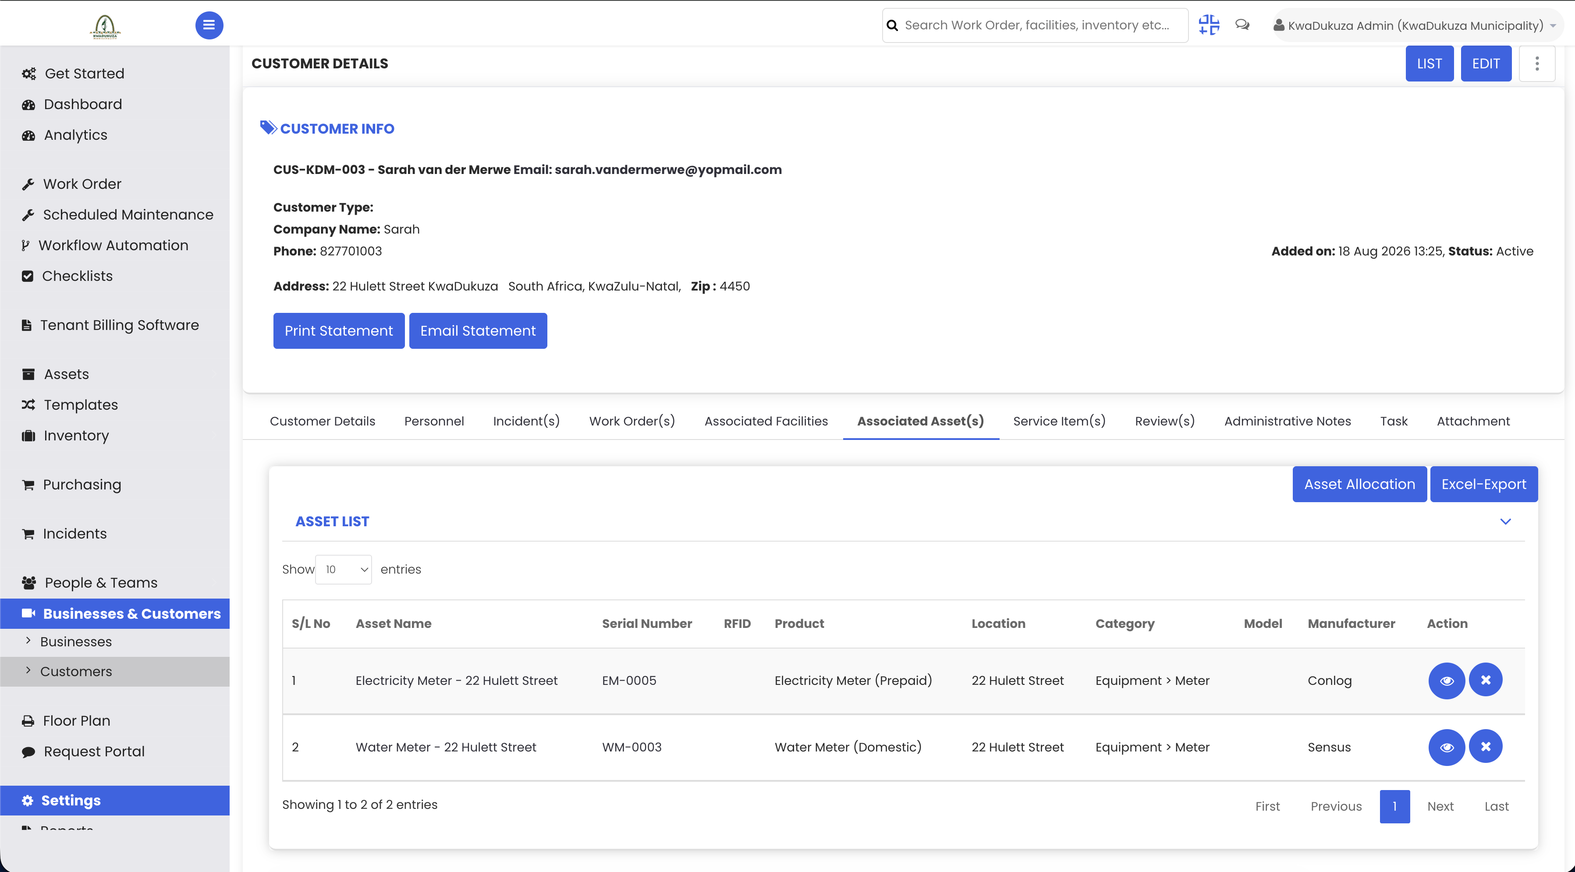Focus the Search Work Order input field

pyautogui.click(x=1035, y=25)
